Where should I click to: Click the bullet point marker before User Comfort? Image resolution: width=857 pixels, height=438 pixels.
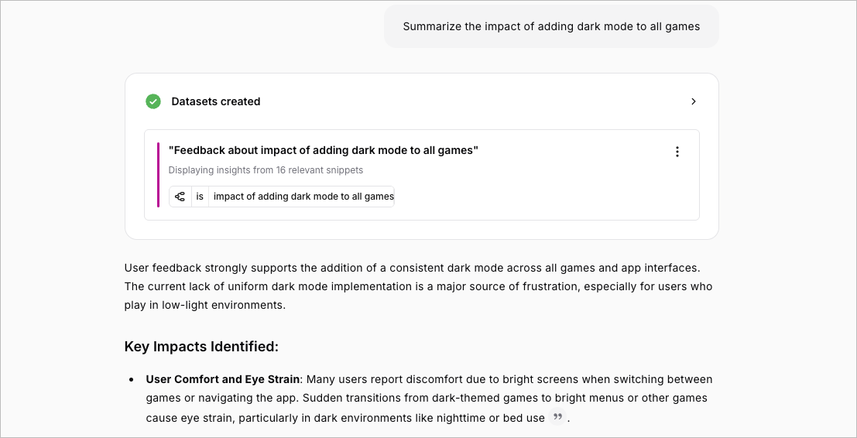tap(131, 379)
